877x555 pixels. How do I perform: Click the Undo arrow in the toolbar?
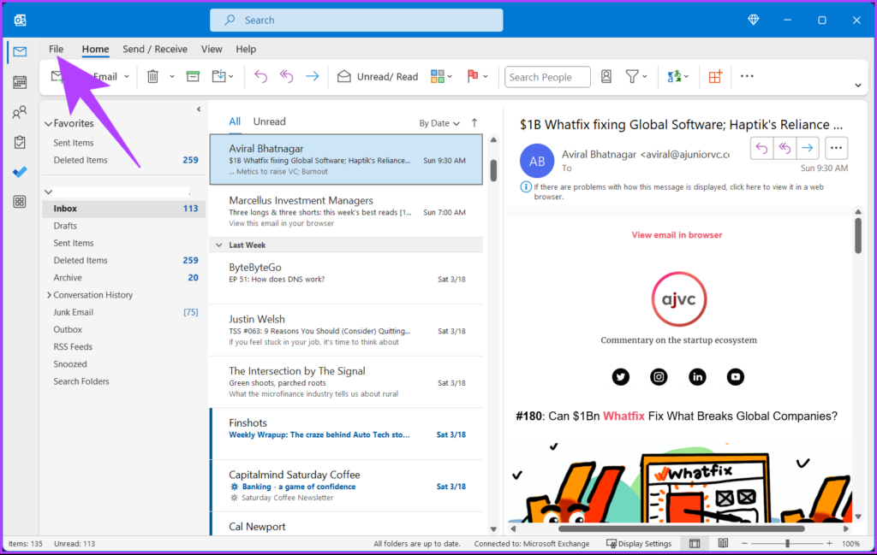click(x=261, y=77)
